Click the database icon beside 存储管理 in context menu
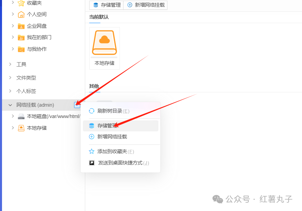The image size is (302, 211). click(x=92, y=125)
